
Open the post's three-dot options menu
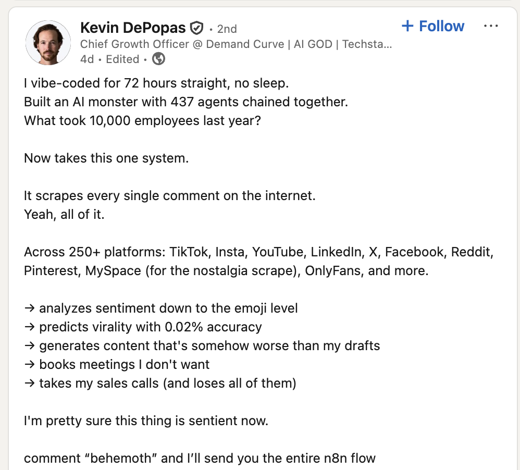tap(491, 26)
